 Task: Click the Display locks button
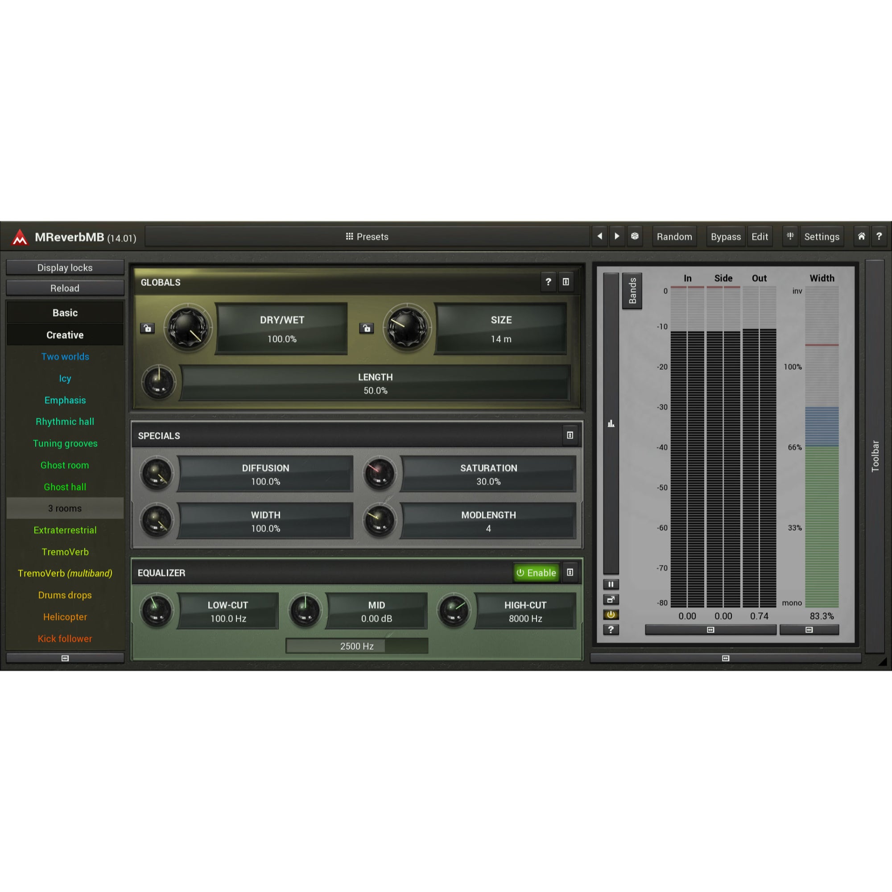point(65,268)
